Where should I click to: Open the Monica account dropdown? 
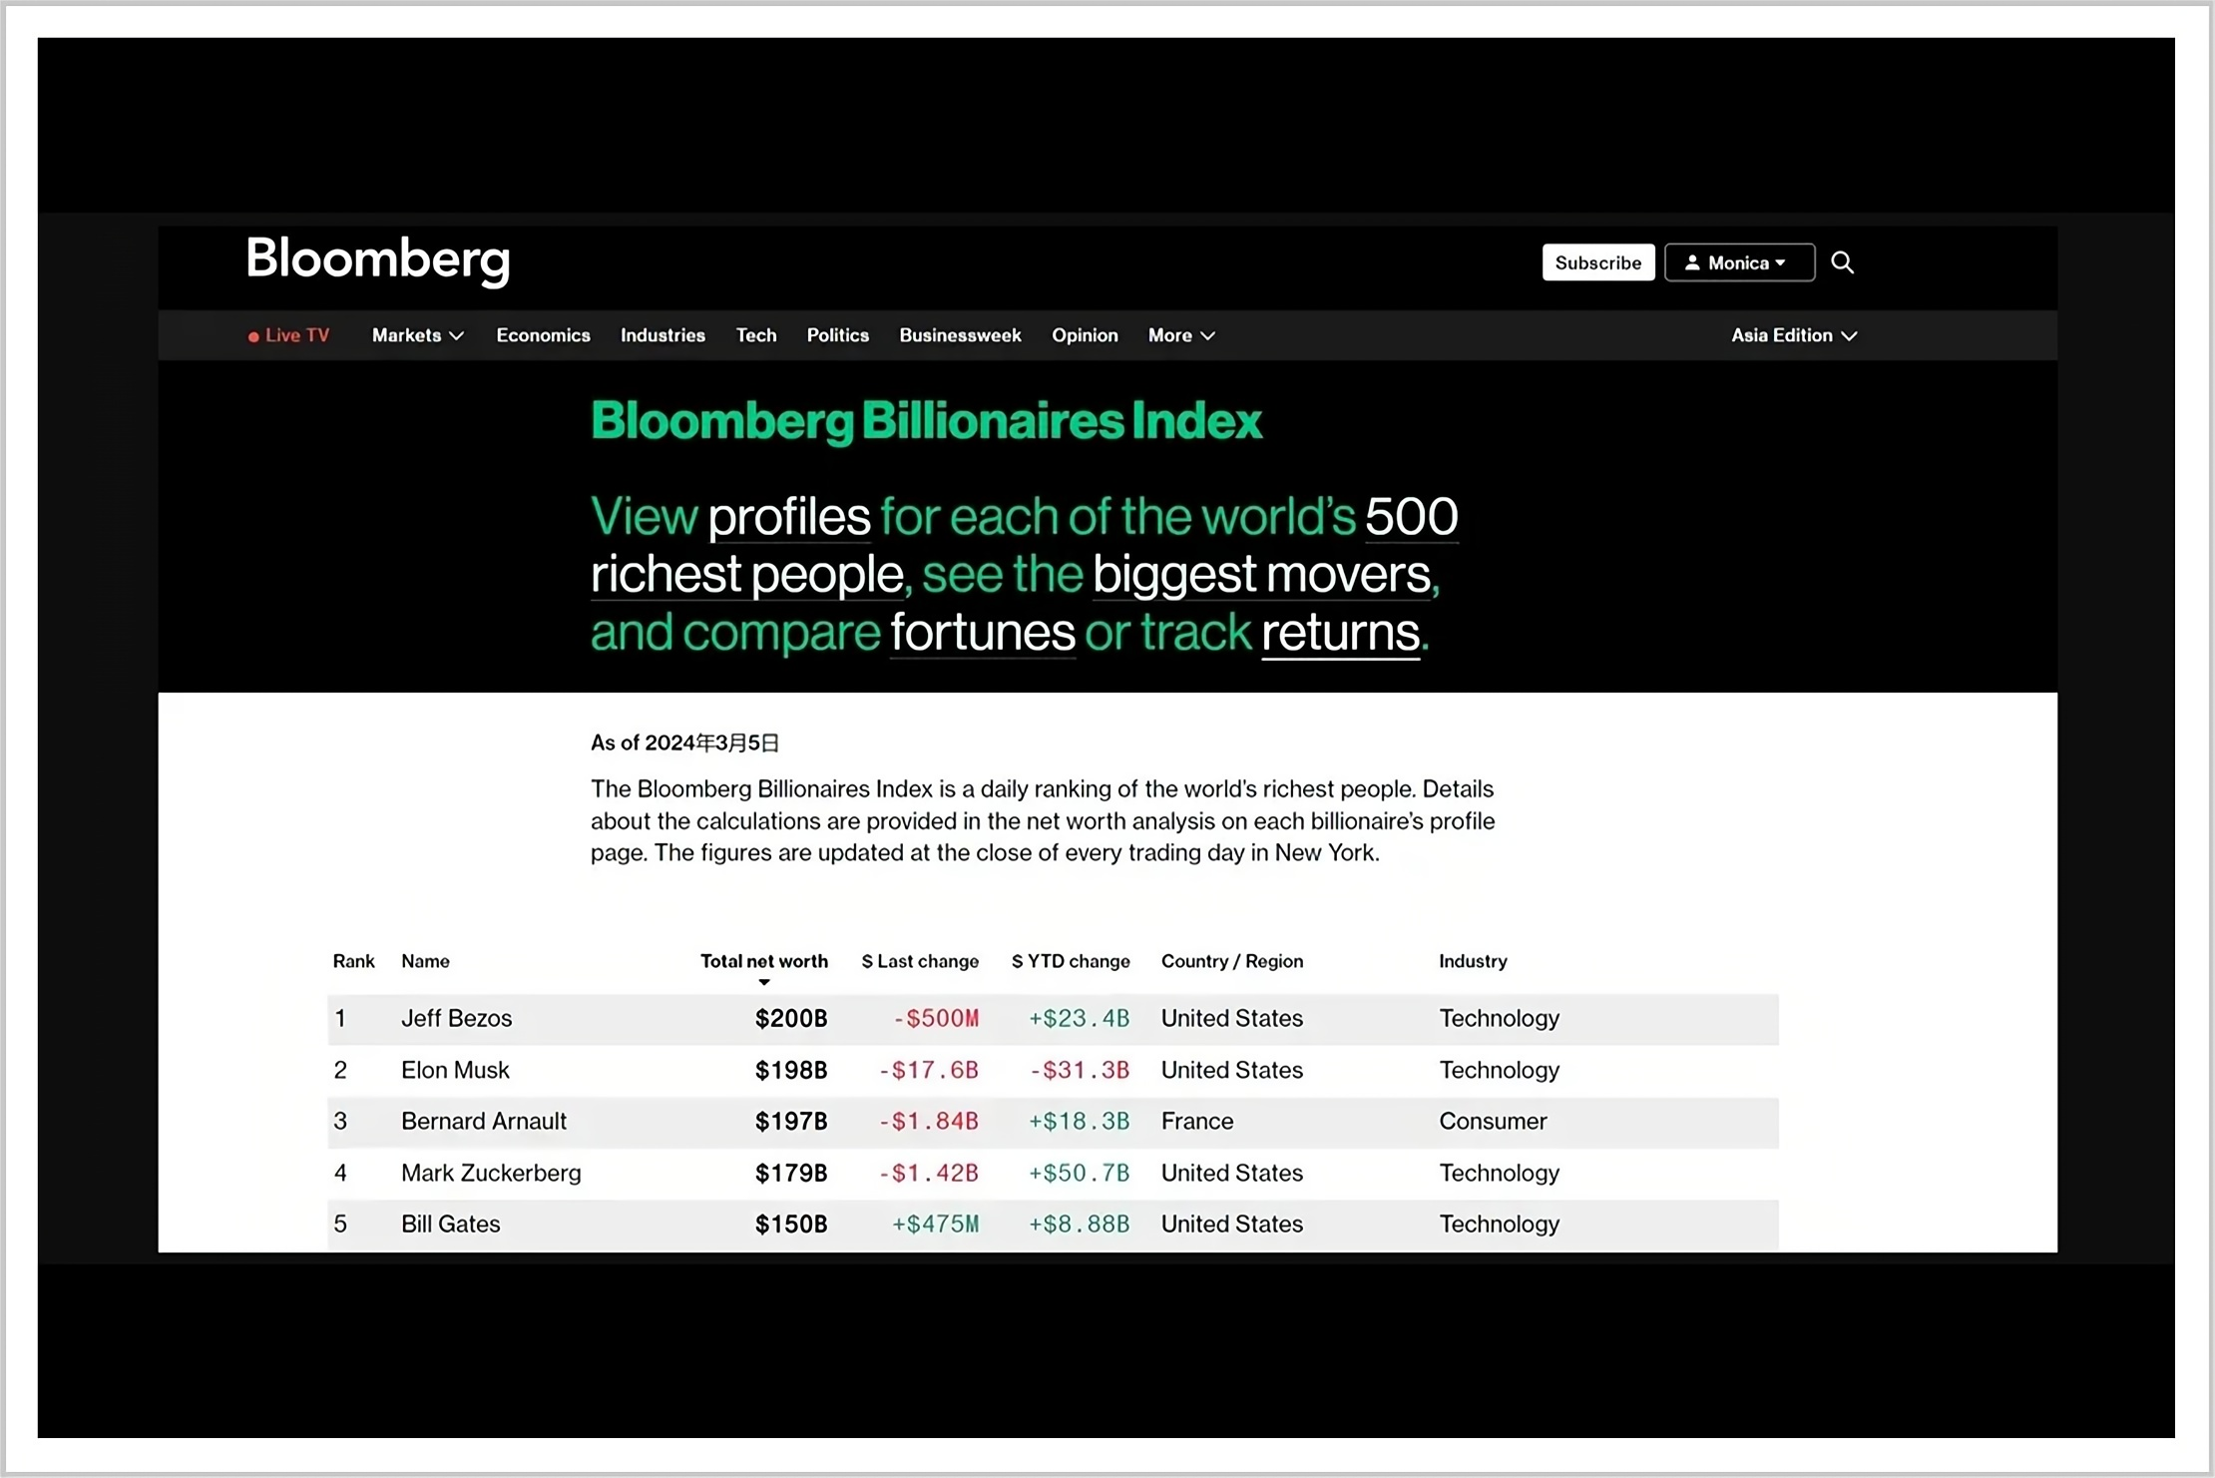coord(1739,262)
